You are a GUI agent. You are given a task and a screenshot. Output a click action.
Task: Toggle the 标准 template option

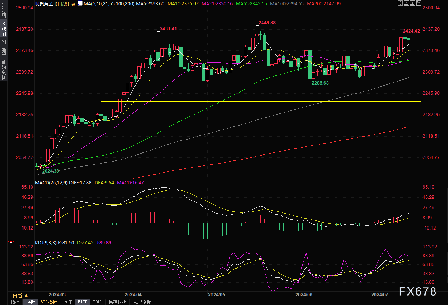(67, 302)
